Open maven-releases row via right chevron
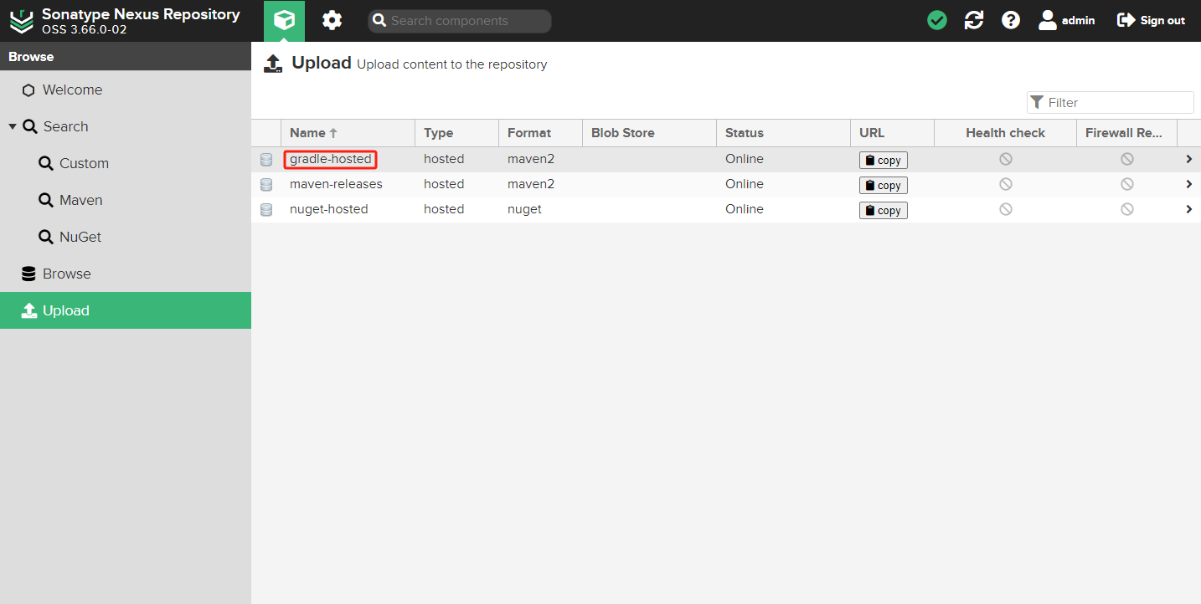 click(1188, 184)
